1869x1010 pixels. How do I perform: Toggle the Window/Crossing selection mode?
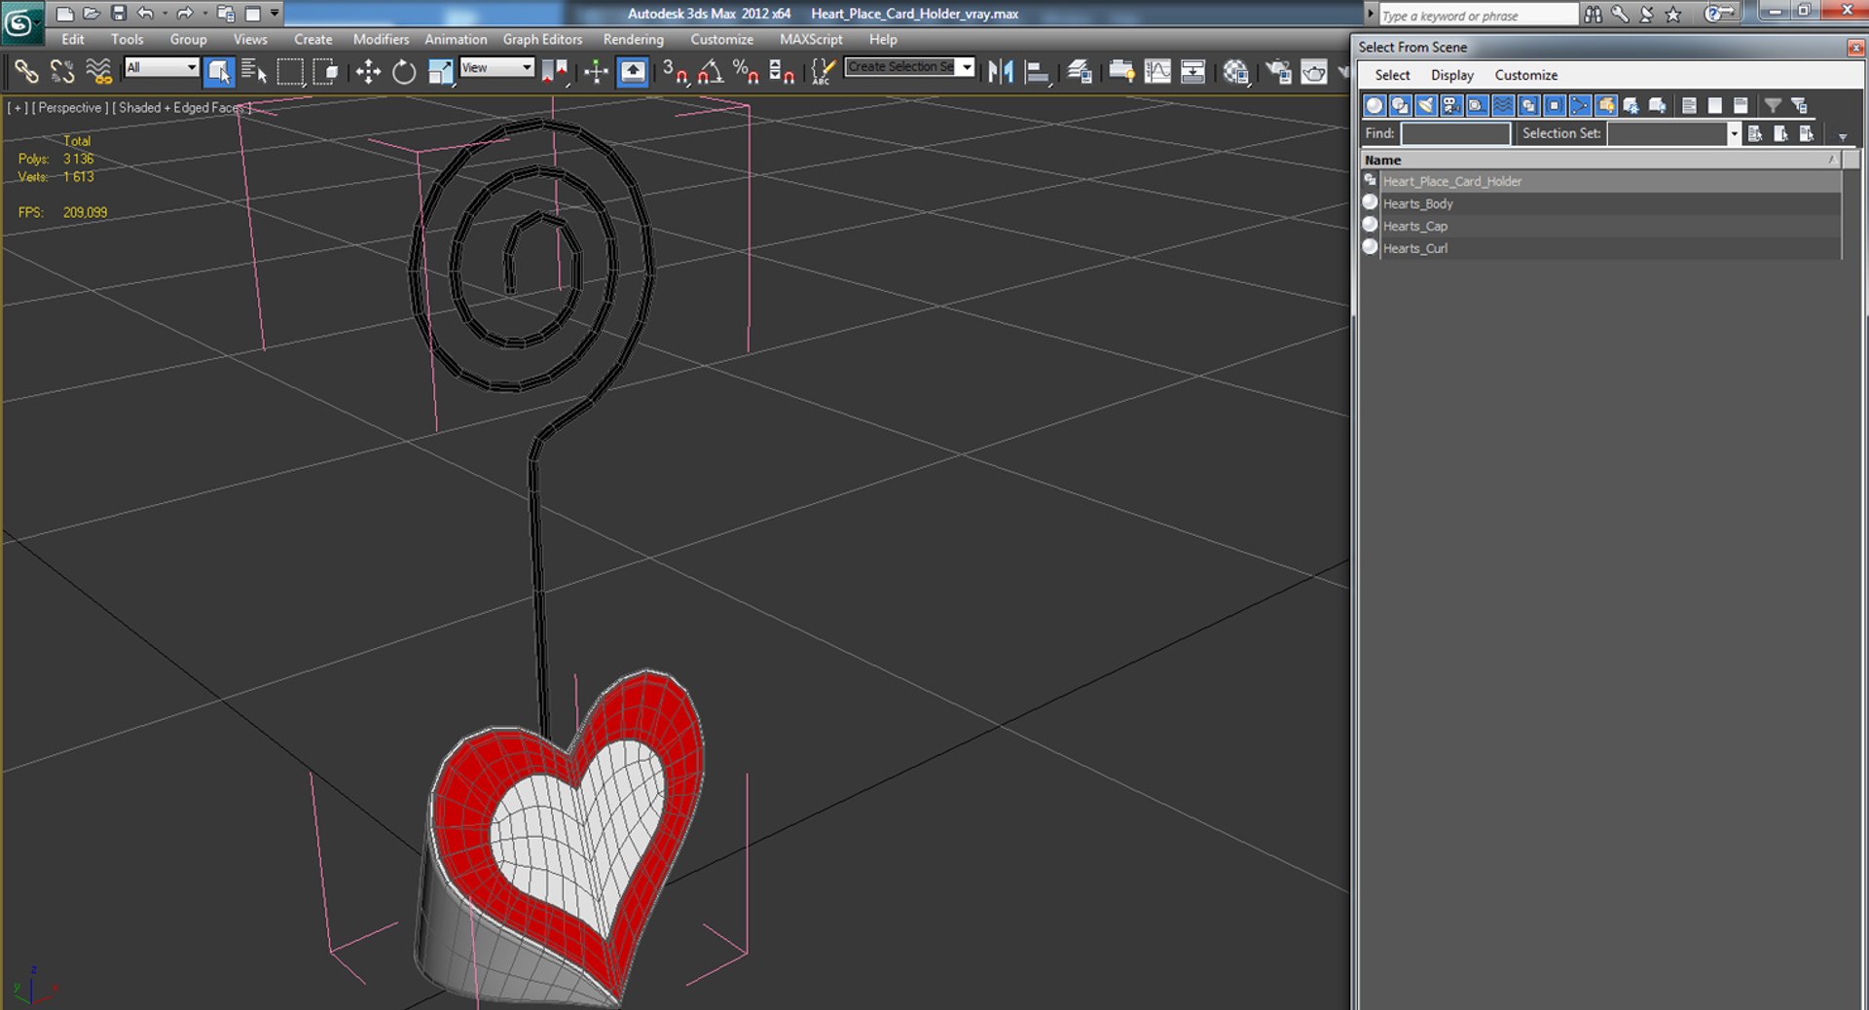click(x=325, y=71)
